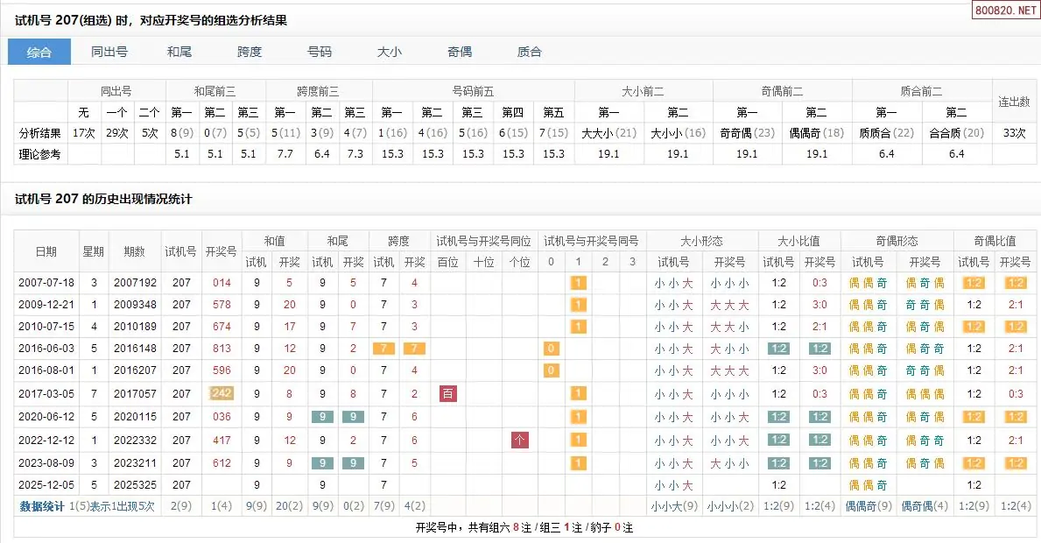Select the period number 2025325 cell
Screen dimensions: 1041x543
click(134, 485)
